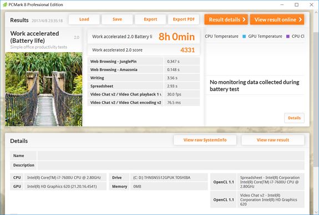Viewport: 319px width, 215px height.
Task: Click the Description field
Action: click(171, 165)
